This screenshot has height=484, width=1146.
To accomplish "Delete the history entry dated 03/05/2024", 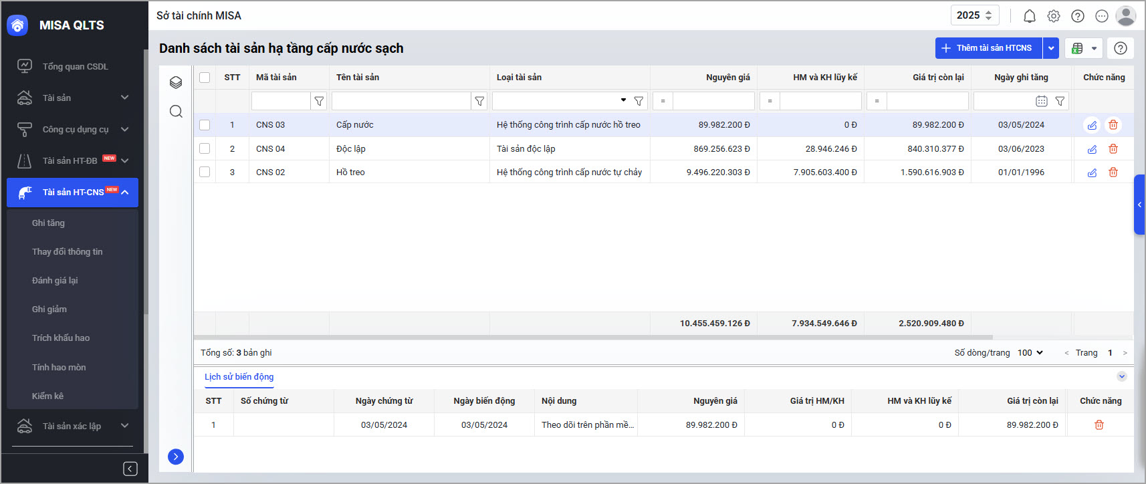I will tap(1099, 425).
